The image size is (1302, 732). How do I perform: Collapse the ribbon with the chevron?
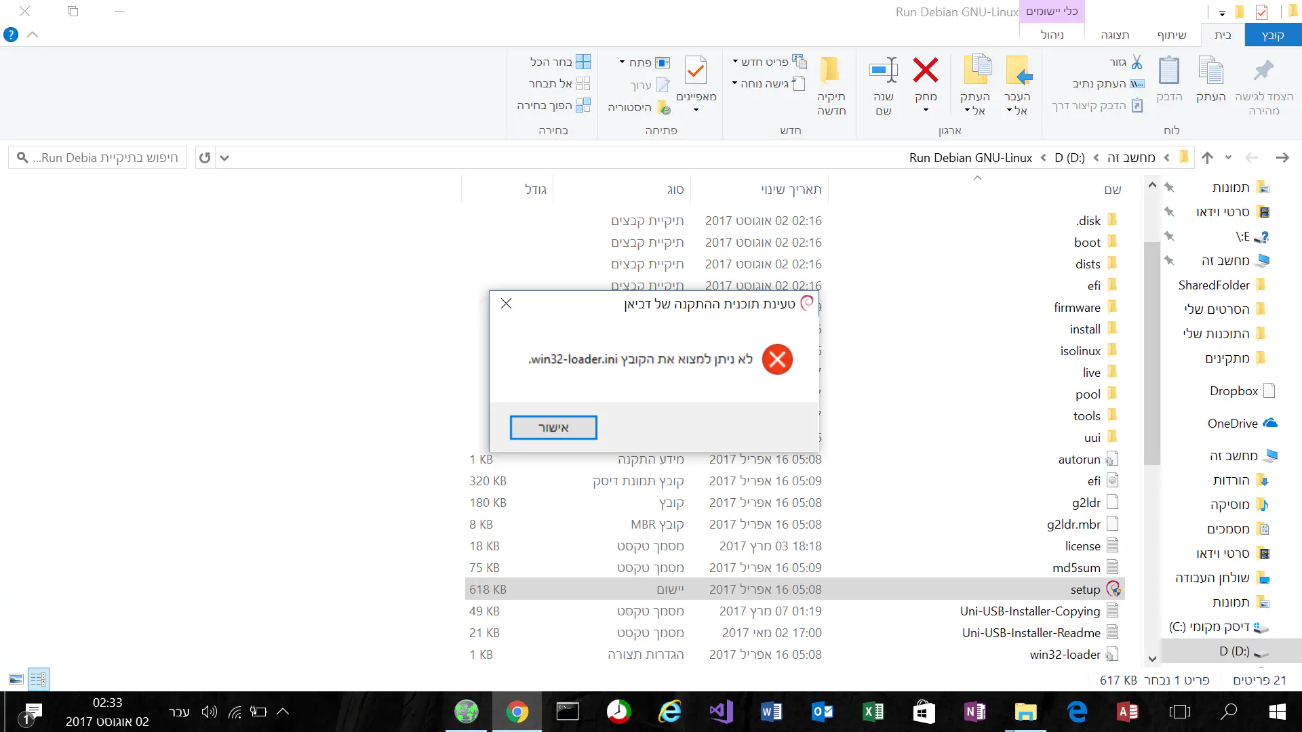(33, 35)
